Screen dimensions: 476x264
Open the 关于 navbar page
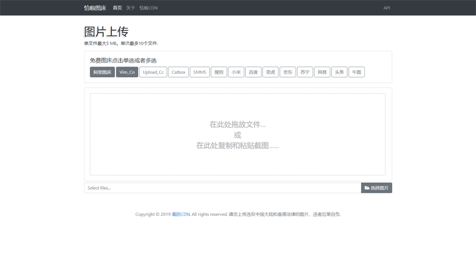130,8
